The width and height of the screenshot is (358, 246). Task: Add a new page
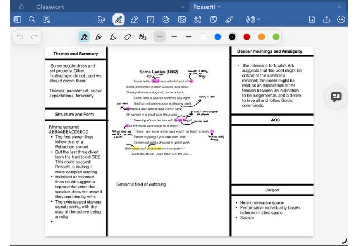312,20
